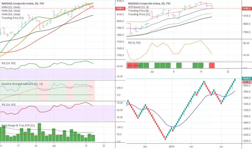Click the tallest green Daily Range bar
Screen dimensions: 252x149
[39, 132]
